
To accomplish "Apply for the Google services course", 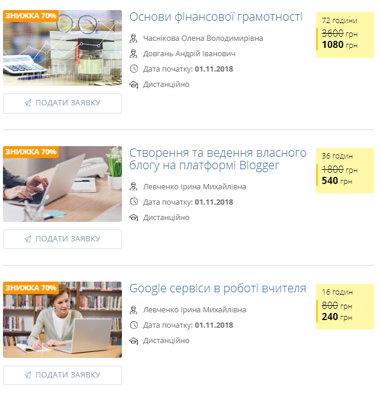I will click(x=62, y=376).
